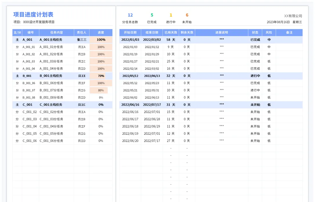The width and height of the screenshot is (315, 202).
Task: Click the 100% progress of A_001_04
Action: (x=101, y=68)
